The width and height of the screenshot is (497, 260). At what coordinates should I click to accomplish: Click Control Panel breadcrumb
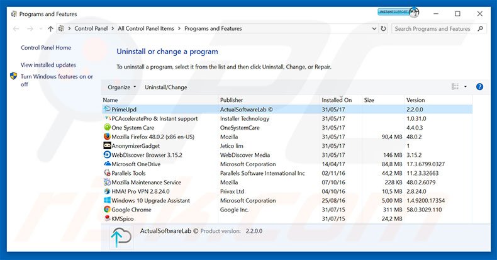point(91,28)
